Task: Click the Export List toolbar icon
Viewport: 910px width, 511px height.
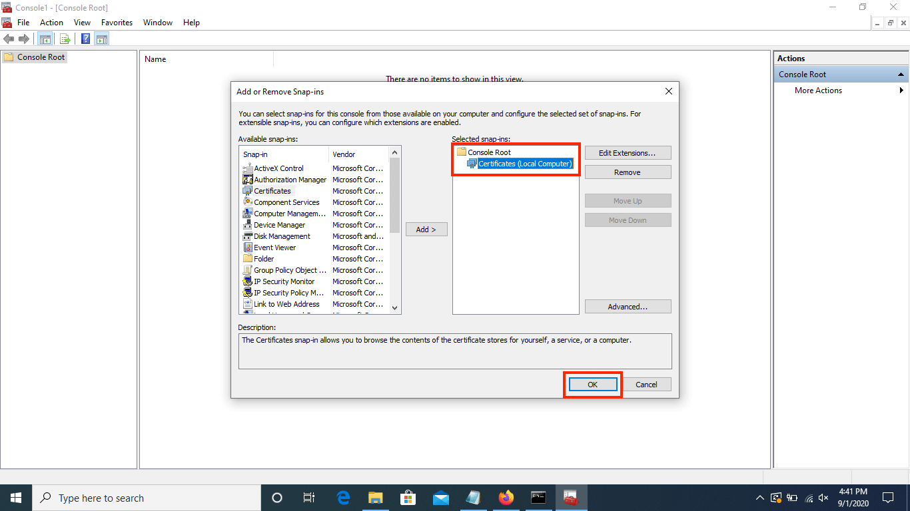Action: pos(65,39)
